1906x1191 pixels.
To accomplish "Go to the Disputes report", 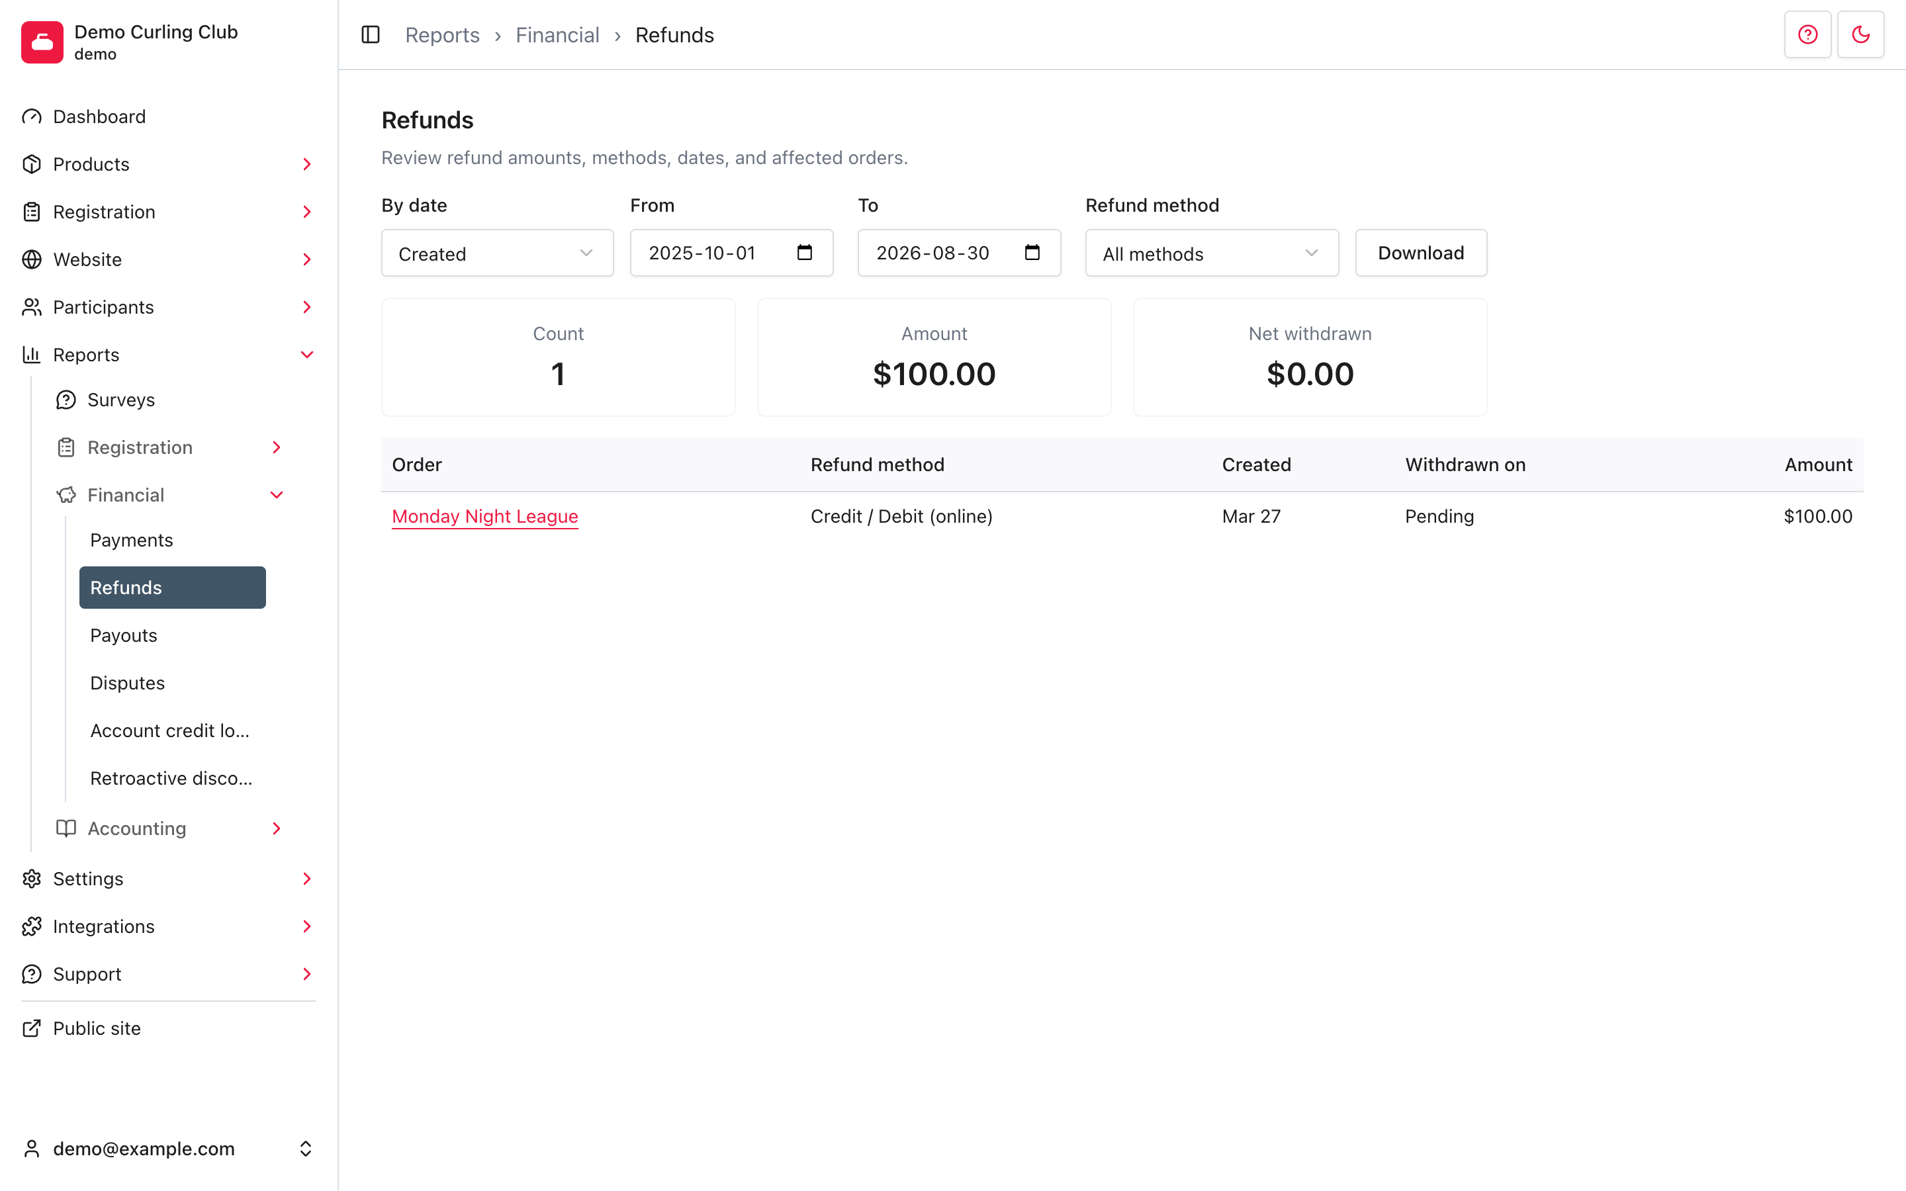I will pos(173,683).
